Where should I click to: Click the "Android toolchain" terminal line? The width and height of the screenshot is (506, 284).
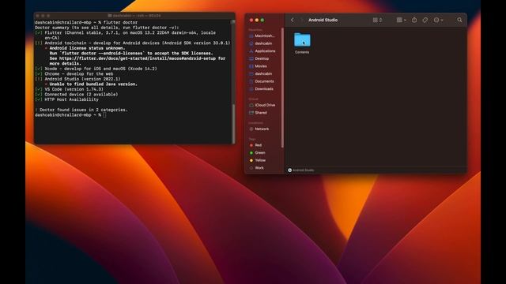pyautogui.click(x=137, y=43)
